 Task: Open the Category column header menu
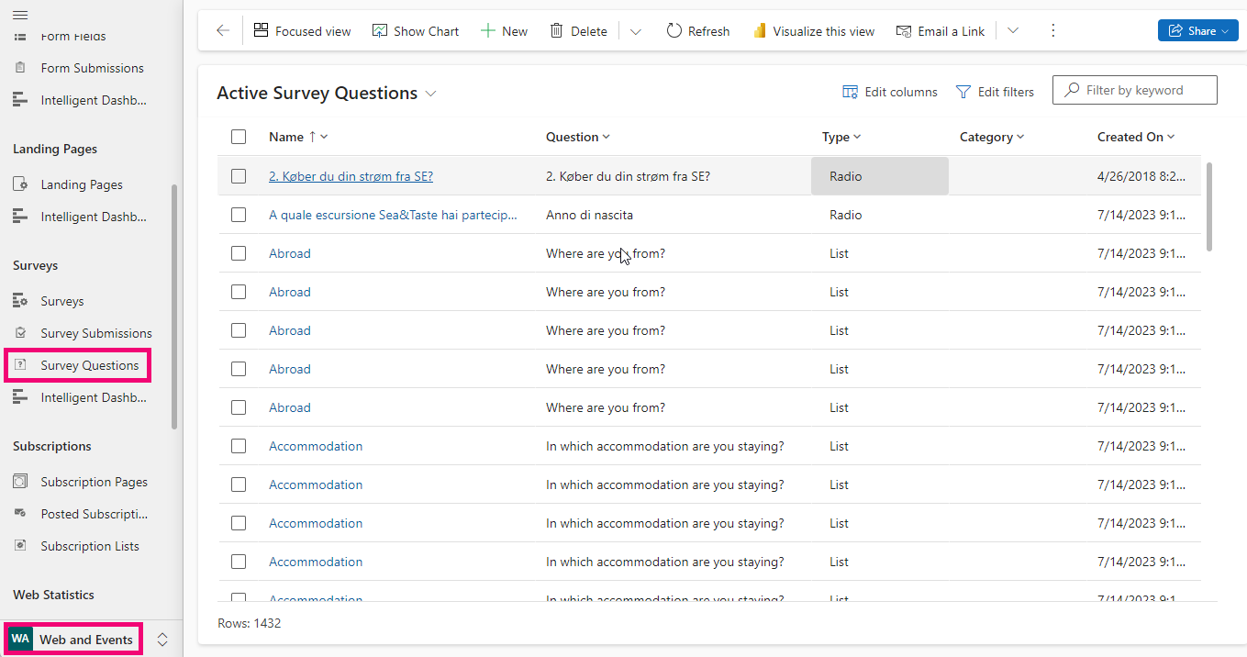coord(992,137)
